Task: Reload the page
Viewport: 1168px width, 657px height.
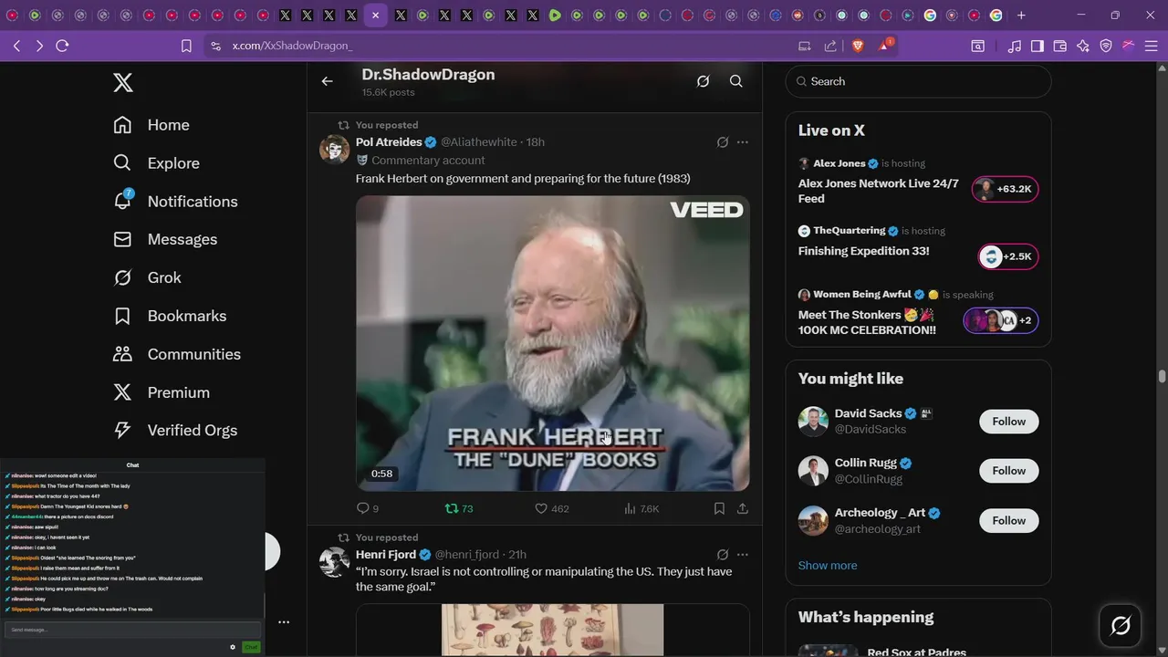Action: click(x=62, y=46)
